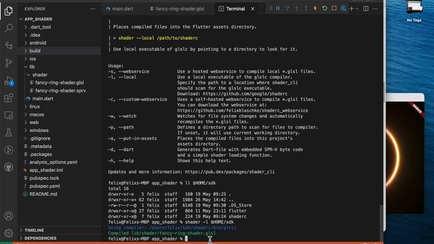Click the terminal prompt input cursor

coord(186,239)
